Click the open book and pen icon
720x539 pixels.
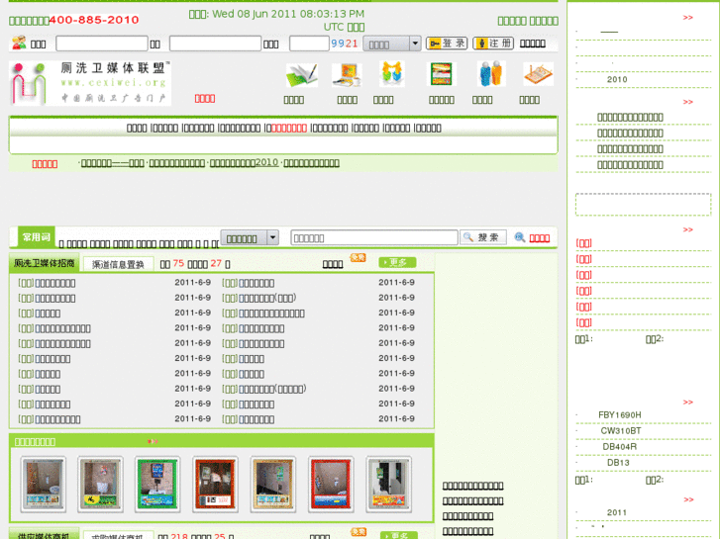point(300,76)
